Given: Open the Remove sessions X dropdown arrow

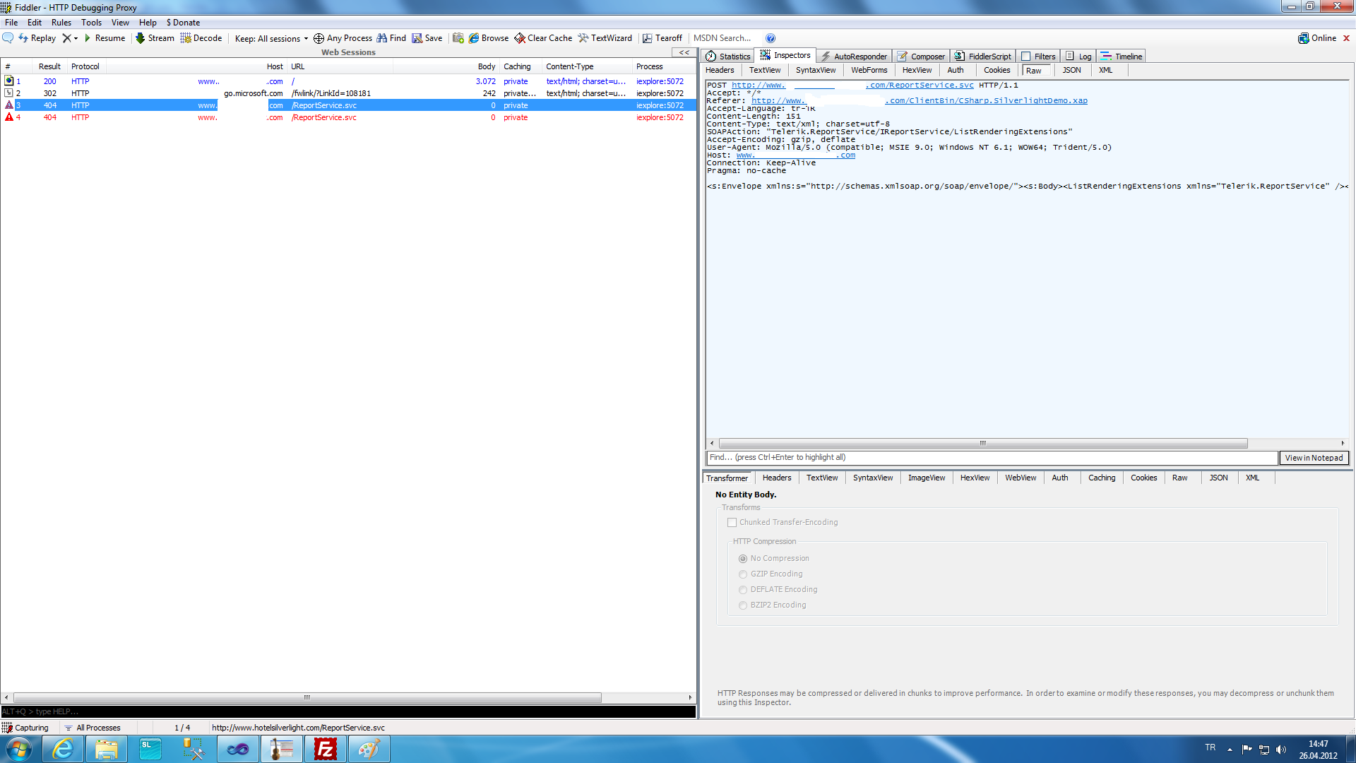Looking at the screenshot, I should tap(76, 38).
